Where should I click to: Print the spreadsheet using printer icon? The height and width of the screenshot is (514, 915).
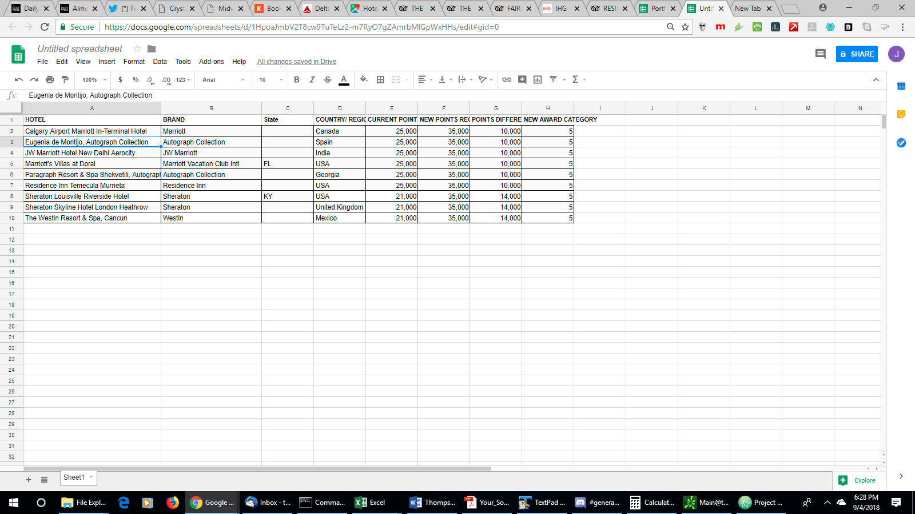50,79
